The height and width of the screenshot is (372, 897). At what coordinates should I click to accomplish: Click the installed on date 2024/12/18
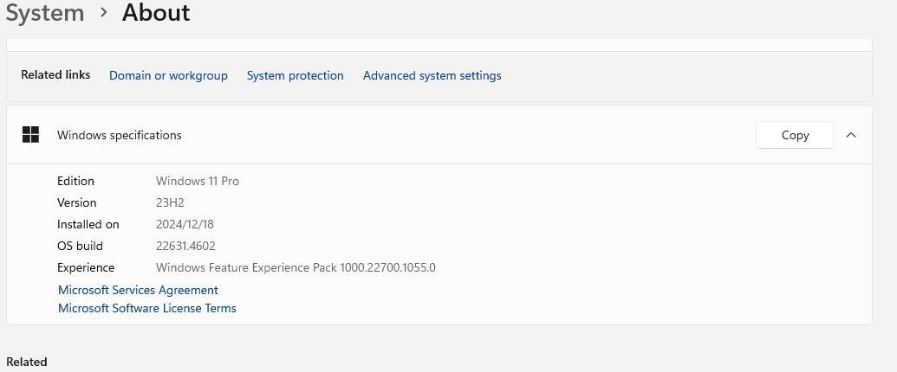tap(185, 225)
